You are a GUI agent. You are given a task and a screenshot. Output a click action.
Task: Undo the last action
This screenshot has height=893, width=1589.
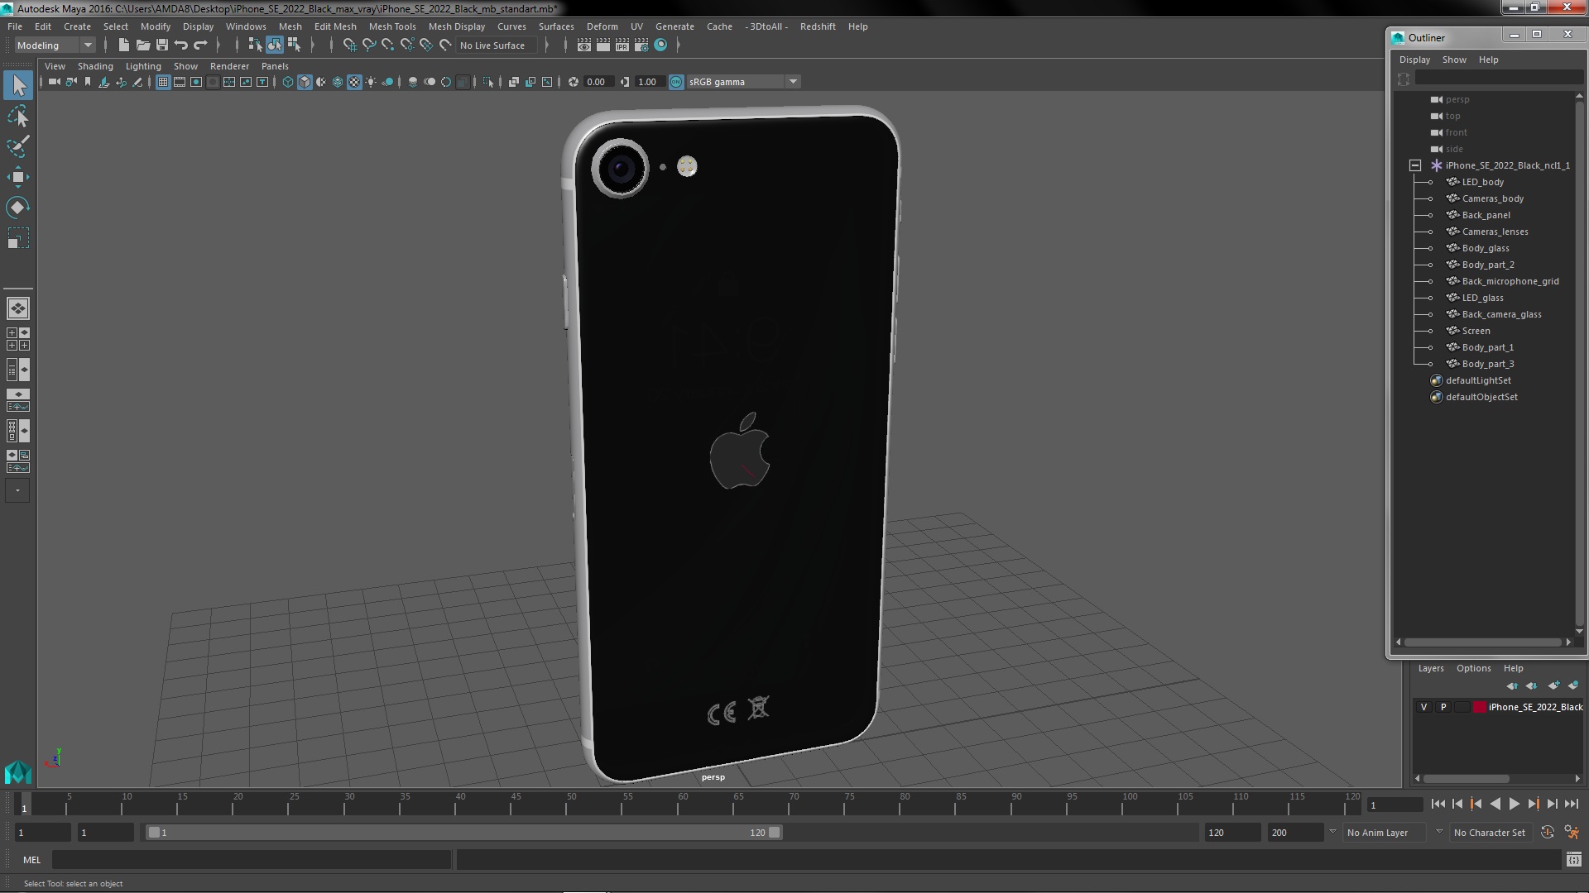(x=181, y=45)
